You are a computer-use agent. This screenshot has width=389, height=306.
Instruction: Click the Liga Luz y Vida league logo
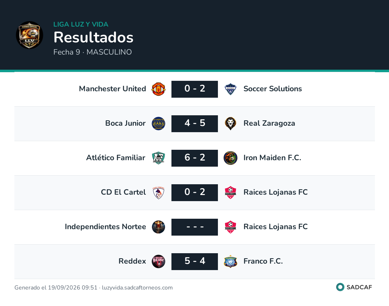(30, 35)
